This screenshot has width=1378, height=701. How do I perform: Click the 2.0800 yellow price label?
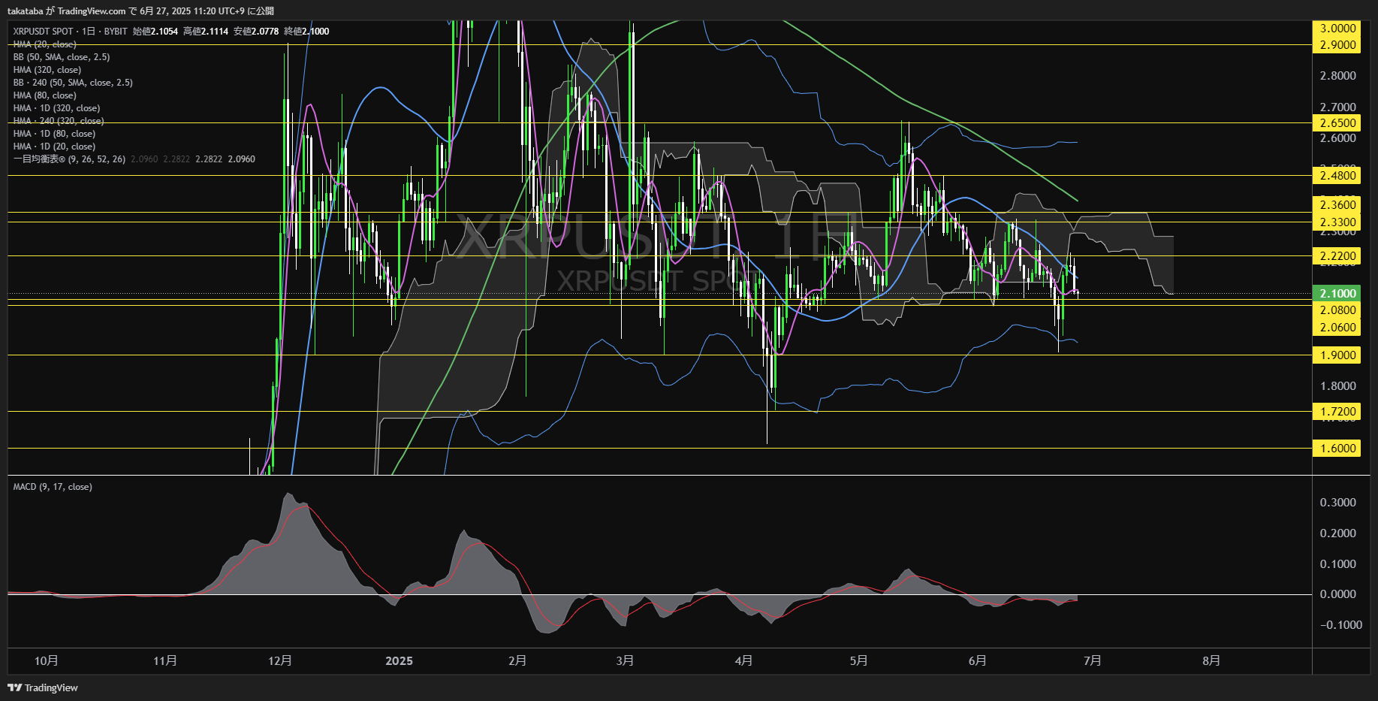click(x=1337, y=310)
